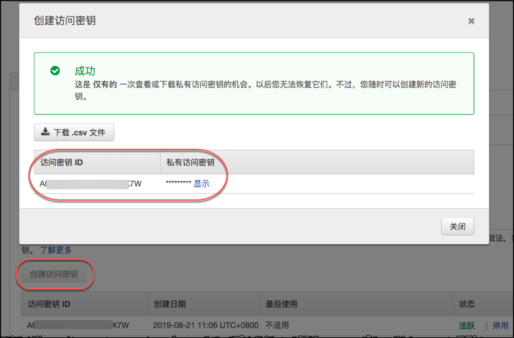Click the 状态 column header

click(467, 304)
